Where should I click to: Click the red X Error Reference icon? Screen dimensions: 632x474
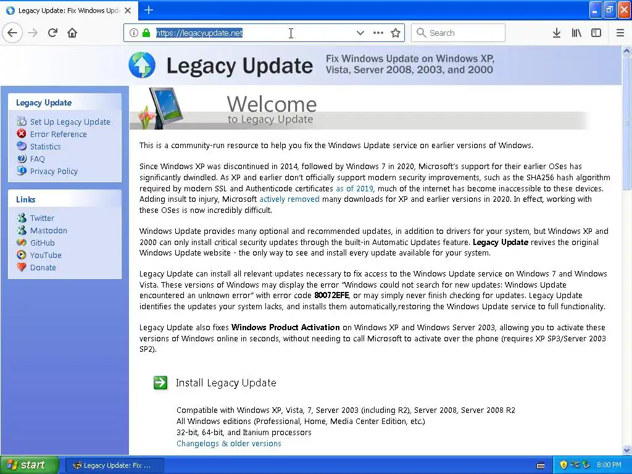tap(22, 133)
